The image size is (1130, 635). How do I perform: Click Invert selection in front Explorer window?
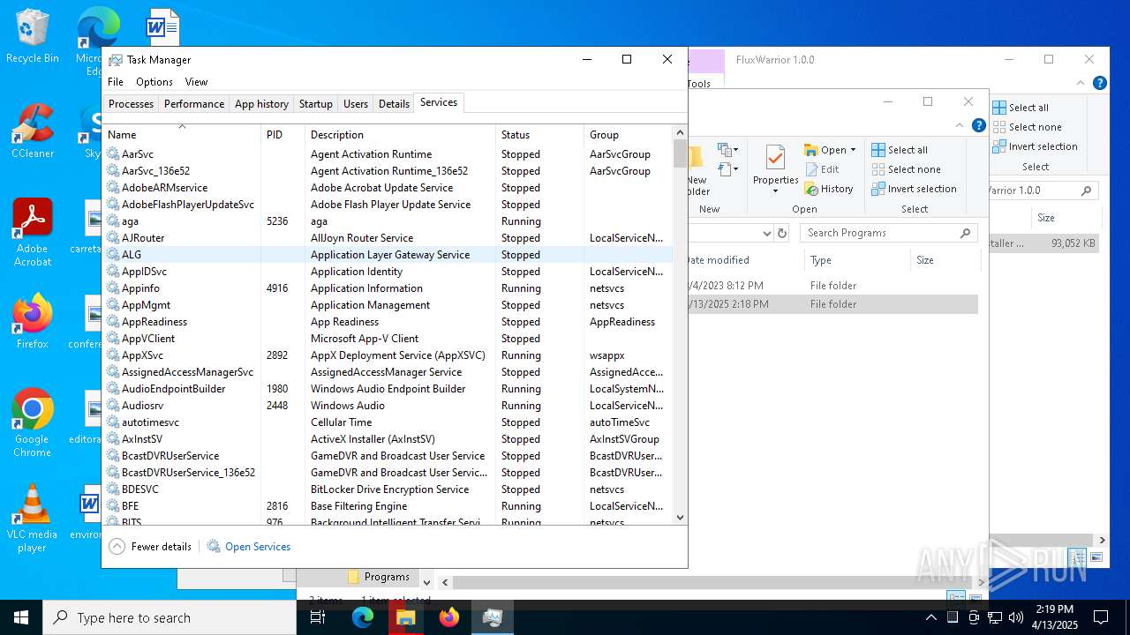(914, 189)
